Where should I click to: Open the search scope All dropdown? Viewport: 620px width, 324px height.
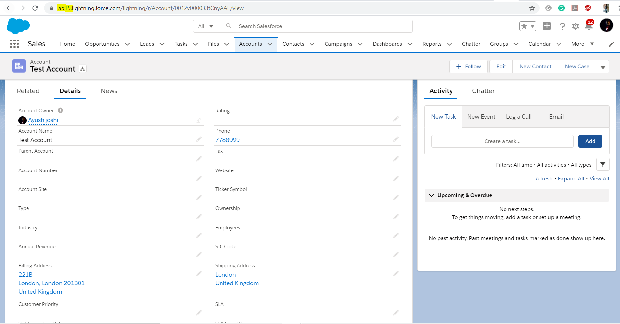(205, 26)
